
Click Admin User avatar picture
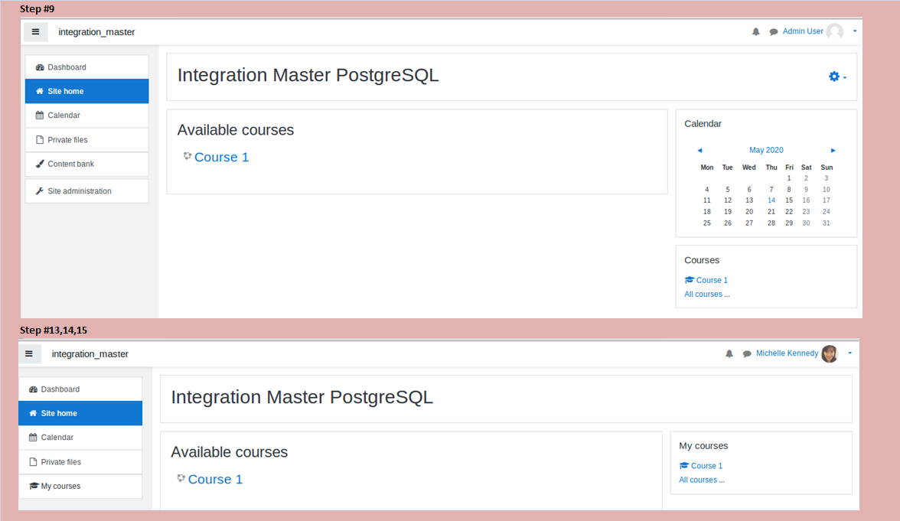tap(835, 31)
